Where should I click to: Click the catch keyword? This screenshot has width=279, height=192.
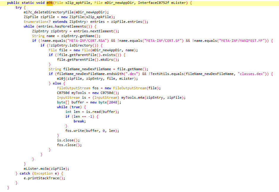point(25,173)
